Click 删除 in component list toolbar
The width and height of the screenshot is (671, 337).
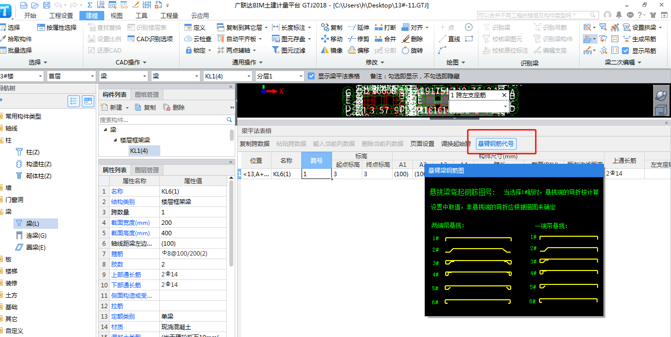[x=174, y=107]
